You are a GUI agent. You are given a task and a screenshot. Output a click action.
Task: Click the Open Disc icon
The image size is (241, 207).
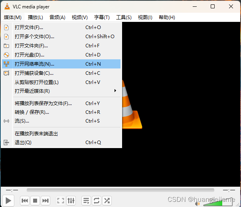[x=6, y=55]
